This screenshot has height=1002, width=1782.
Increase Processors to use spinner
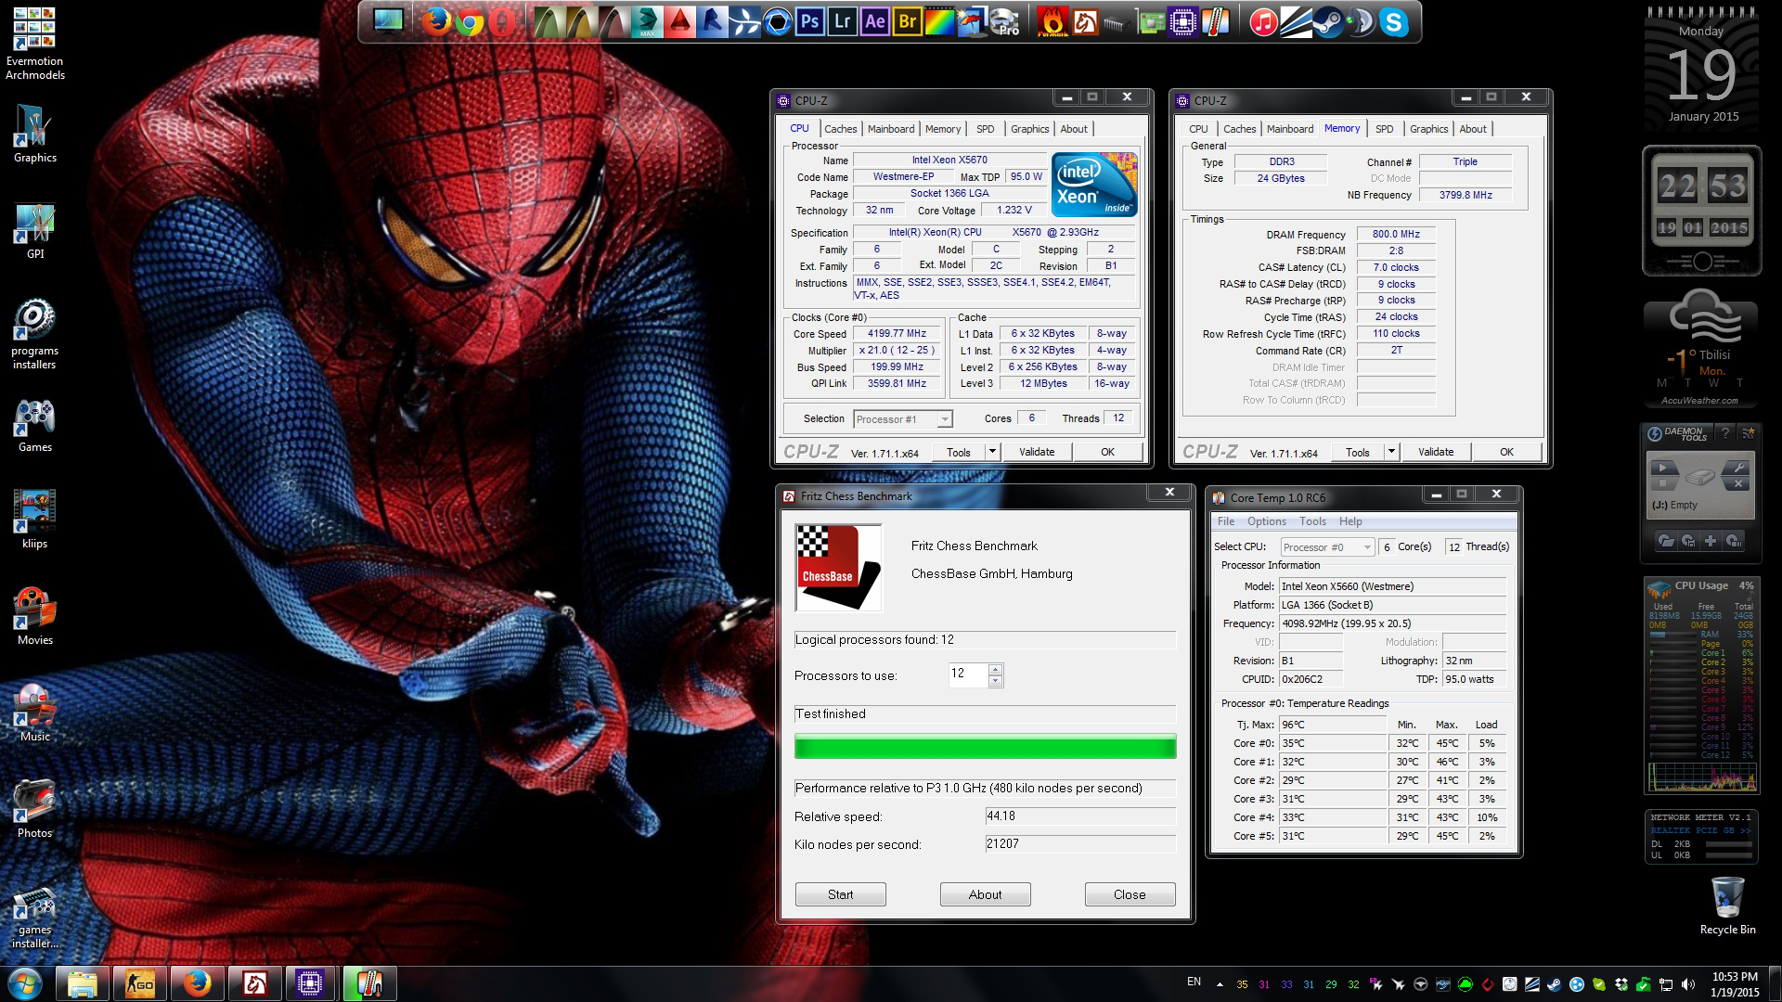(x=995, y=669)
